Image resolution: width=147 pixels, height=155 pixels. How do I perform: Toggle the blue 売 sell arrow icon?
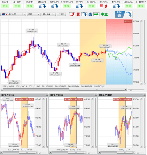[x=84, y=14]
